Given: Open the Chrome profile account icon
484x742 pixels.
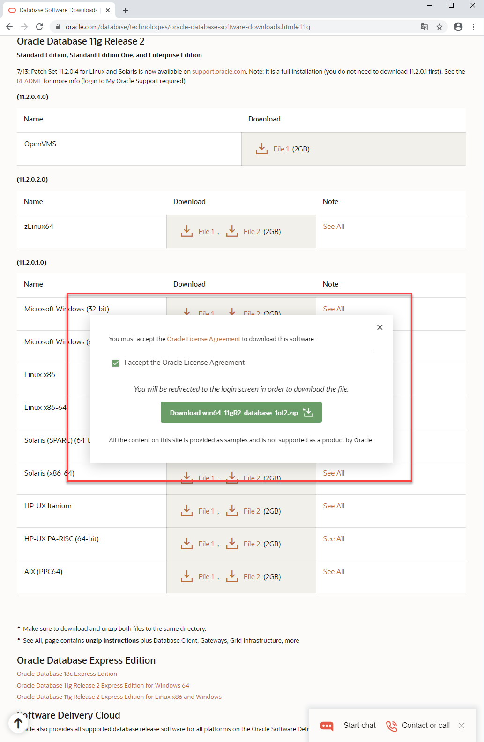Looking at the screenshot, I should 458,27.
